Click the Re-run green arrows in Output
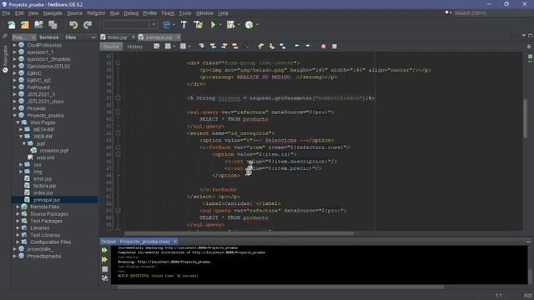This screenshot has height=300, width=534. tap(104, 250)
